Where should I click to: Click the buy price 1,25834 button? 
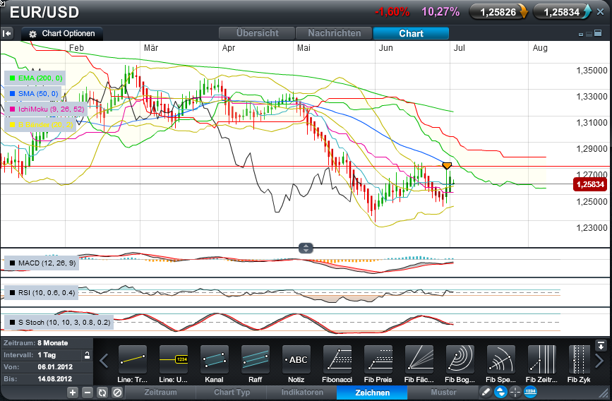click(562, 12)
